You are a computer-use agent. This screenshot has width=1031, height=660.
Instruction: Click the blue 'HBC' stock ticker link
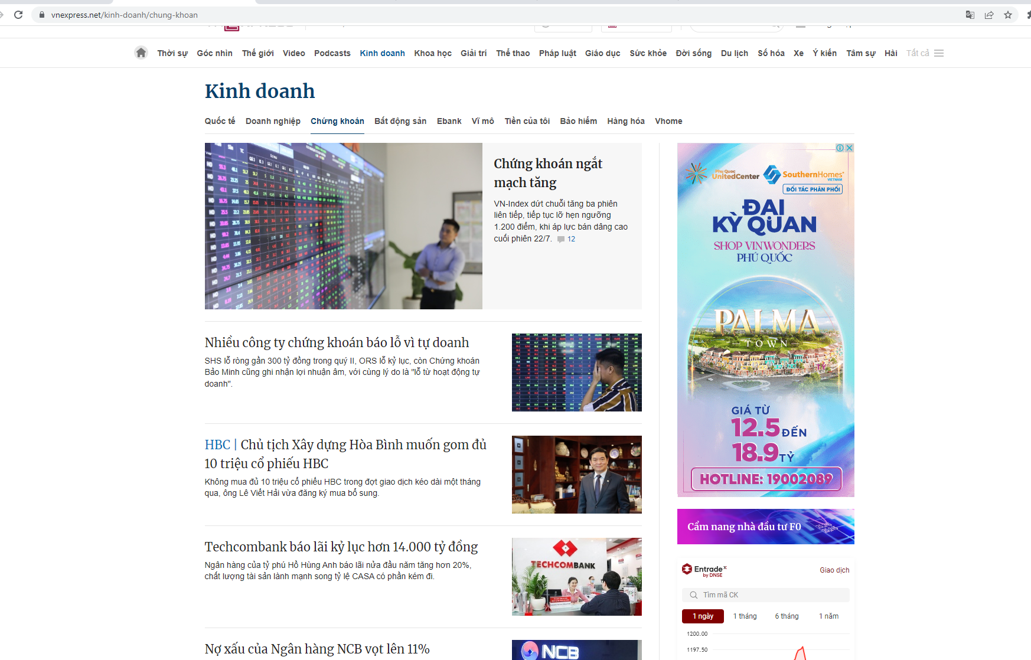(217, 445)
